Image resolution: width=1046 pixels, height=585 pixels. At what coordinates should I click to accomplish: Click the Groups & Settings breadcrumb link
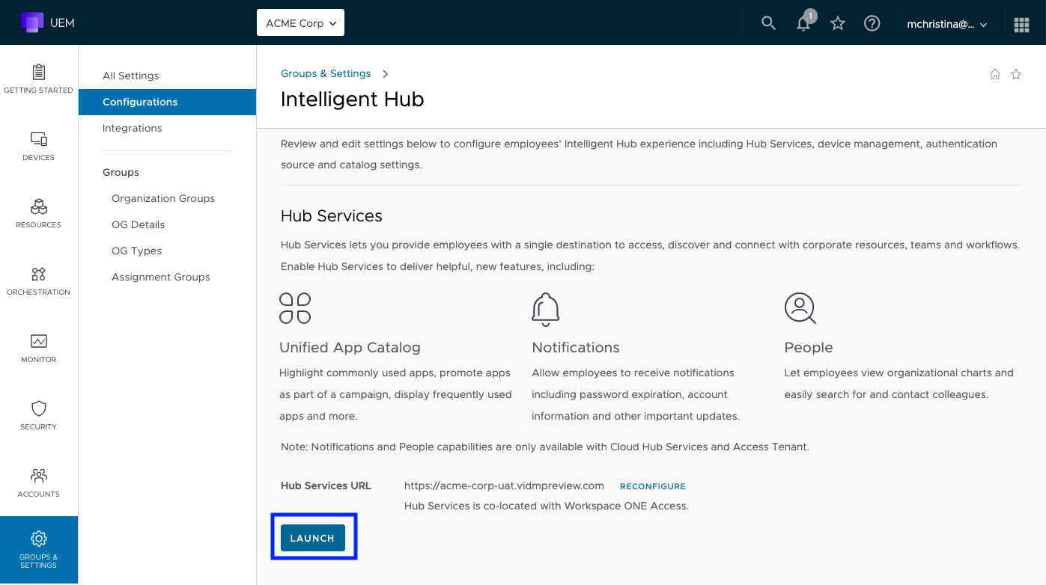click(x=326, y=73)
